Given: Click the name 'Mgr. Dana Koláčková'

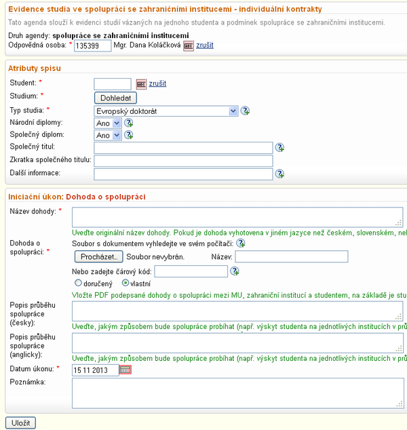Looking at the screenshot, I should (x=147, y=45).
